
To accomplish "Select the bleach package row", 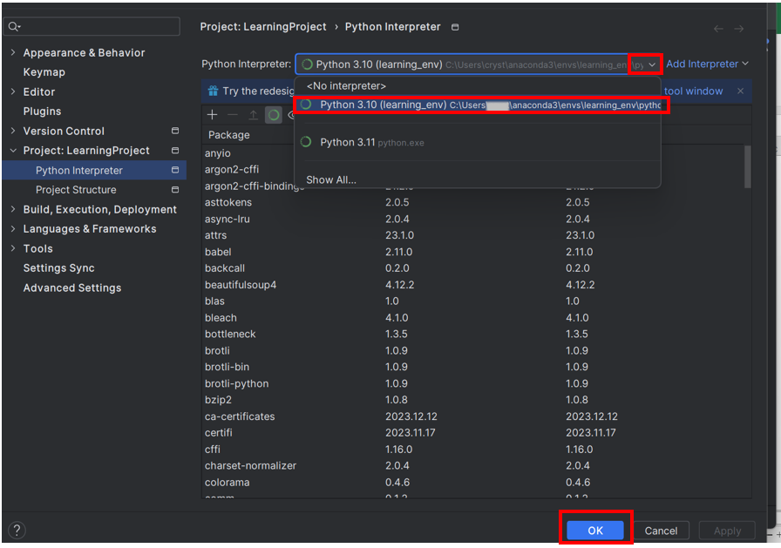I will click(473, 317).
